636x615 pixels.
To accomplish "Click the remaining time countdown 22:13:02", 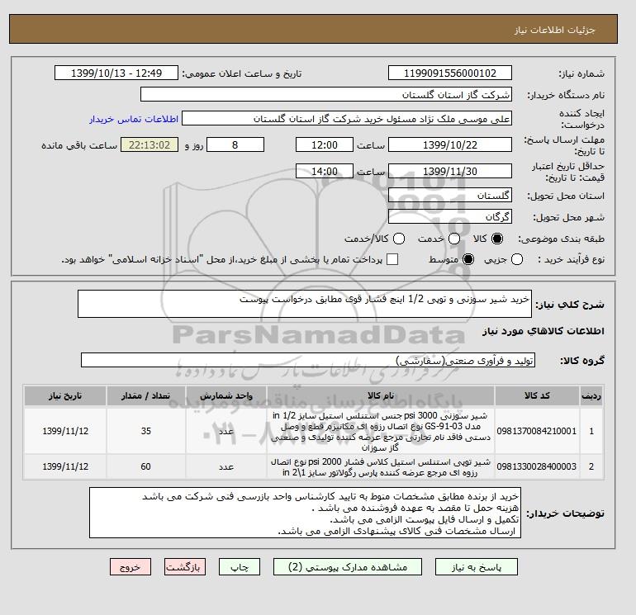I will pos(150,144).
